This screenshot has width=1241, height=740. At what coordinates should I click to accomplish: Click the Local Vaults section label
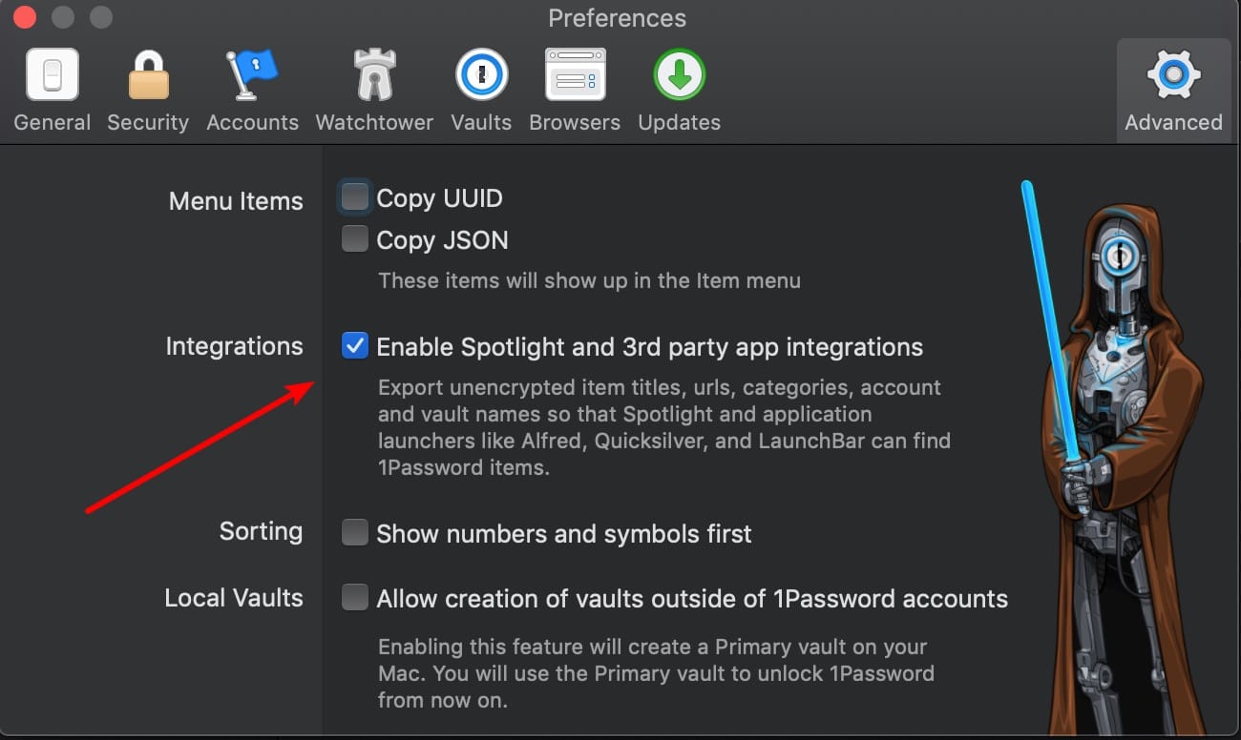tap(234, 598)
